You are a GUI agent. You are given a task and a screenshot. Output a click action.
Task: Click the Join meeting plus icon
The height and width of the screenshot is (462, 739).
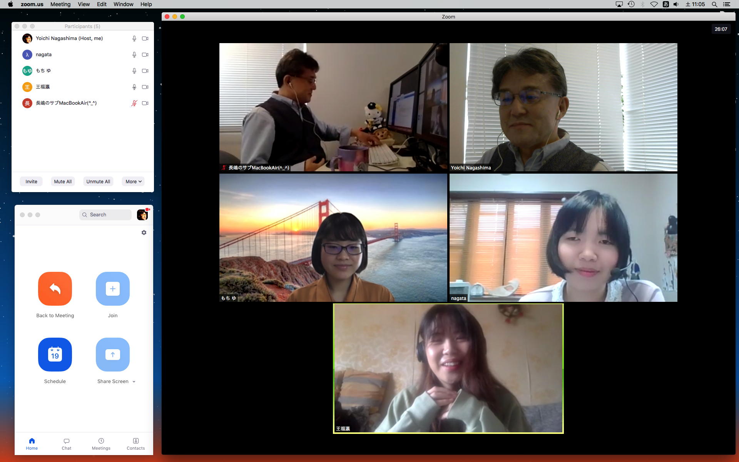pyautogui.click(x=113, y=289)
